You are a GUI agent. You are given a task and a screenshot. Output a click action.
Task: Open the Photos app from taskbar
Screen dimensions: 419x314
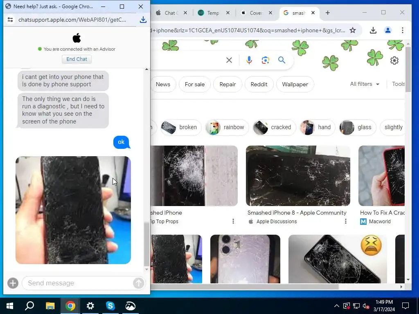(131, 306)
